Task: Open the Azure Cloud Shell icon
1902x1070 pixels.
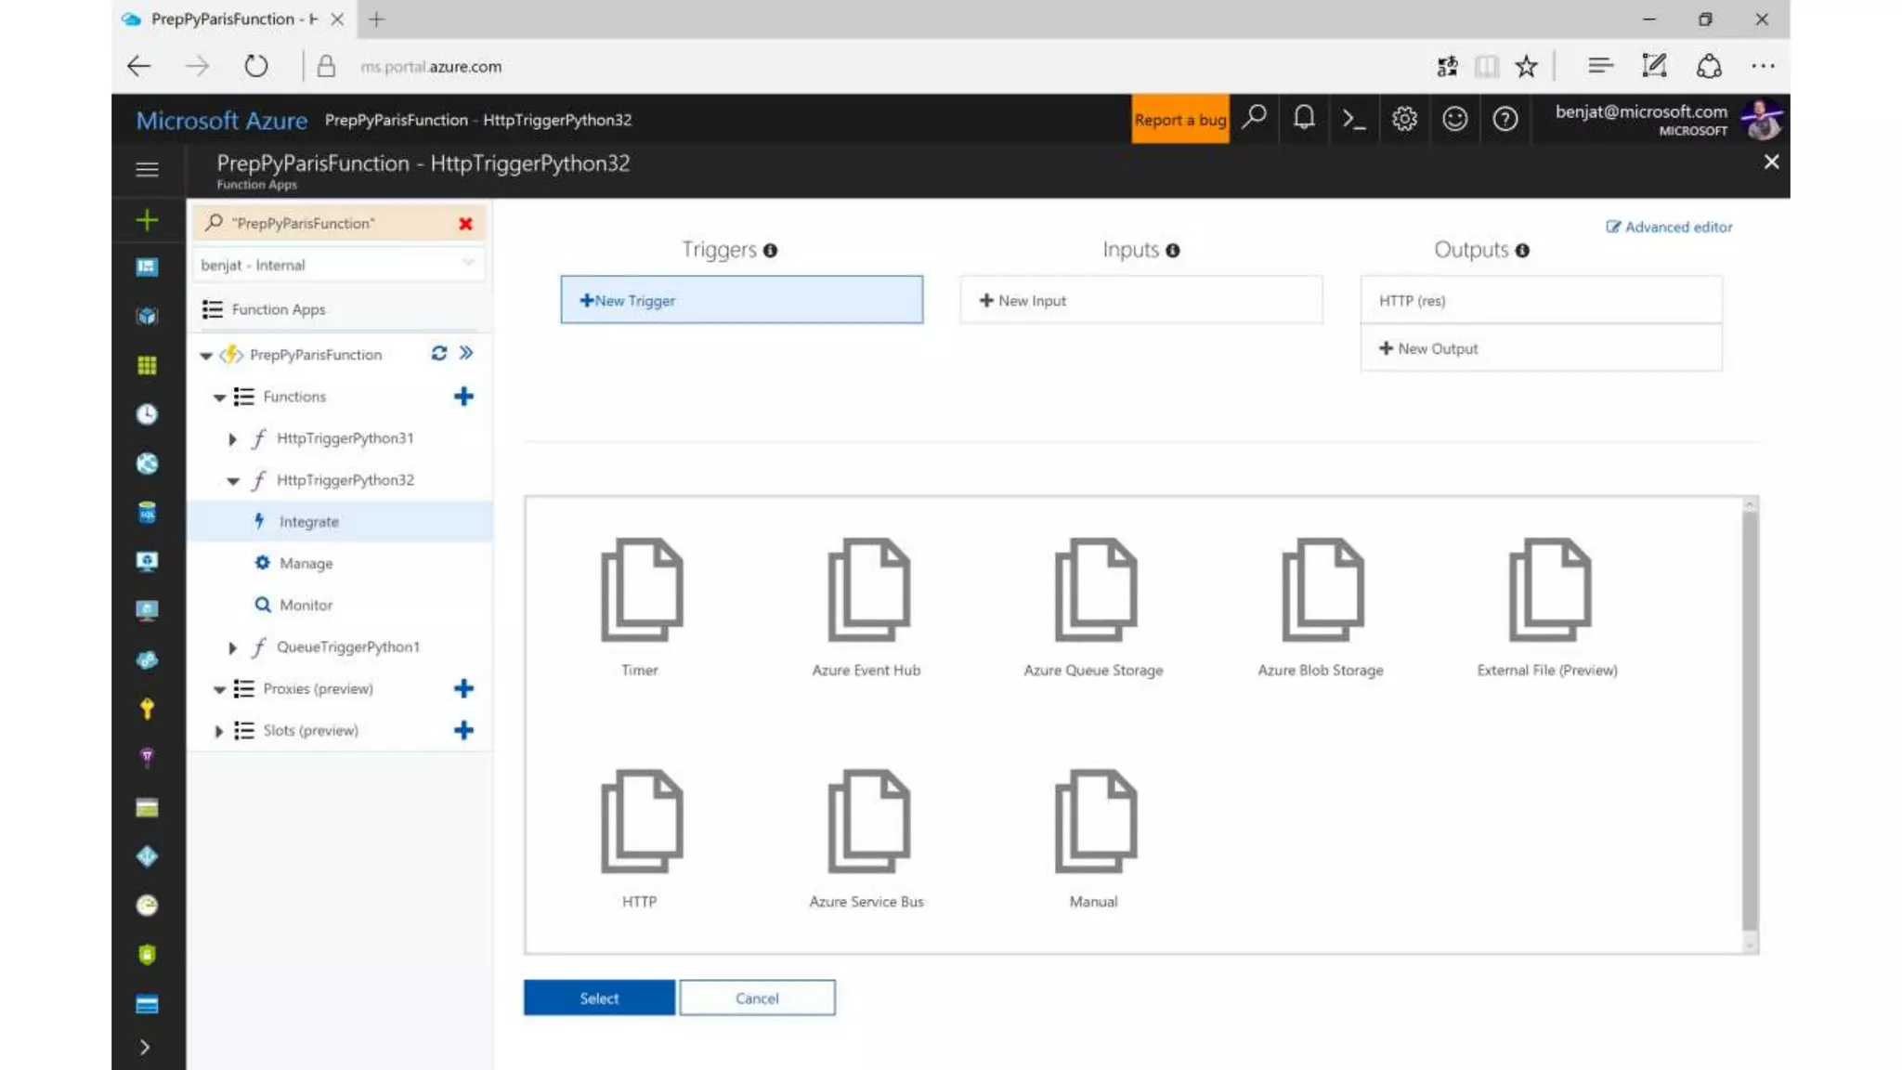Action: tap(1354, 119)
